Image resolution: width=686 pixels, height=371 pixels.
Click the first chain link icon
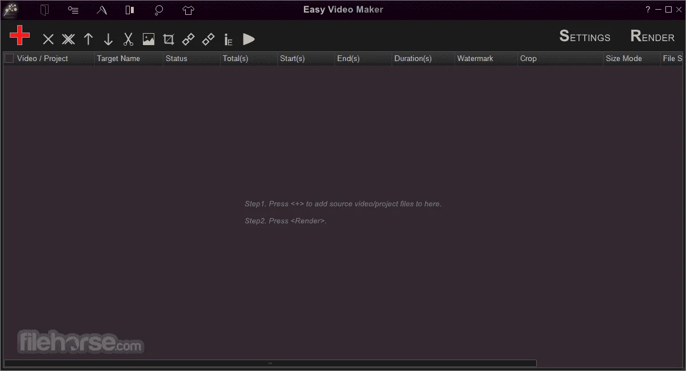[189, 39]
